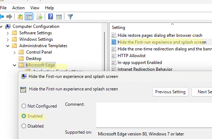The width and height of the screenshot is (212, 139).
Task: Click the Software Settings folder icon
Action: [14, 33]
